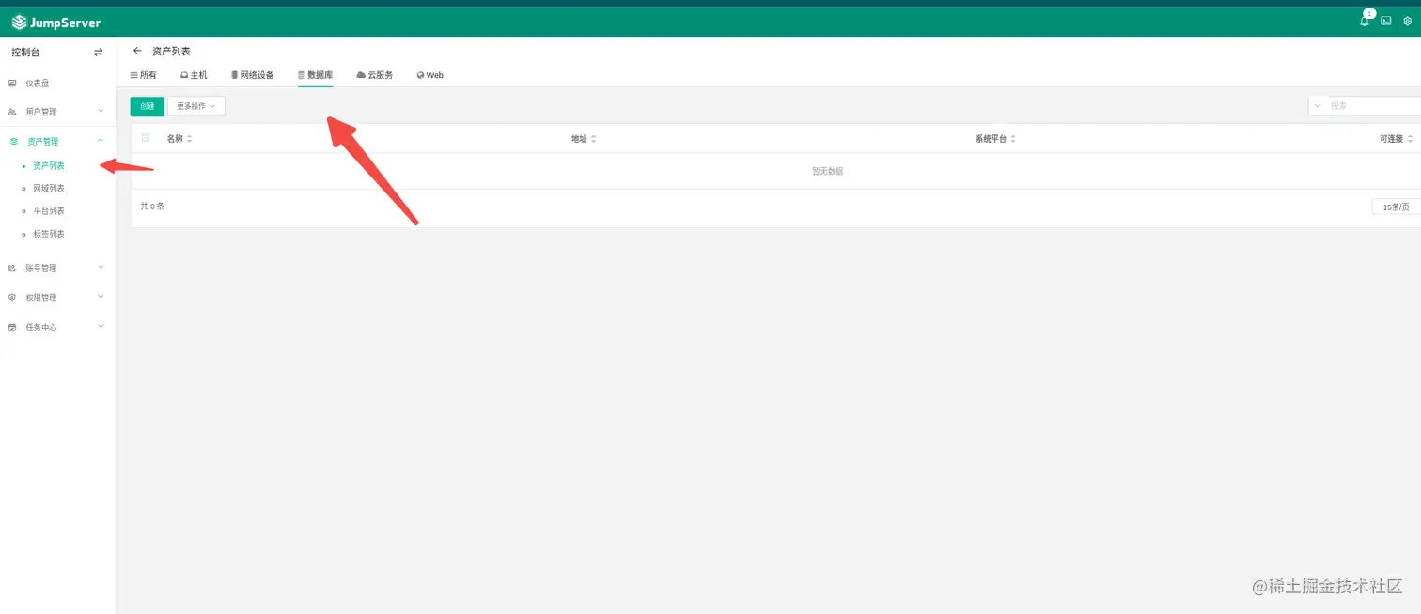Expand the 账号管理 menu chevron
Image resolution: width=1421 pixels, height=614 pixels.
click(x=101, y=268)
